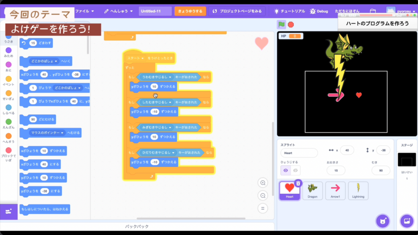The height and width of the screenshot is (235, 418).
Task: Delete the Heart sprite with the trash icon
Action: coord(298,184)
